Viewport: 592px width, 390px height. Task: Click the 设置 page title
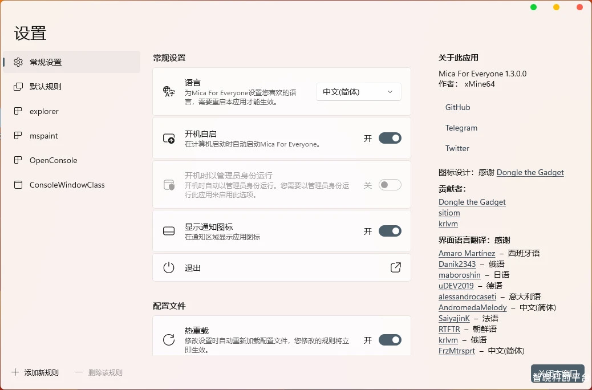point(30,33)
